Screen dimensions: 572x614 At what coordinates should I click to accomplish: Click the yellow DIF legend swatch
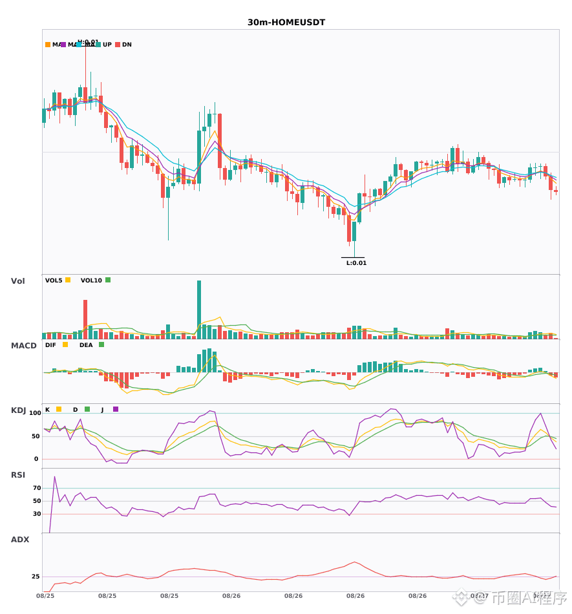click(x=65, y=344)
